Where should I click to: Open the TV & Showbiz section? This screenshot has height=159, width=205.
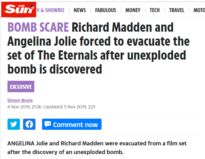[x=50, y=10]
